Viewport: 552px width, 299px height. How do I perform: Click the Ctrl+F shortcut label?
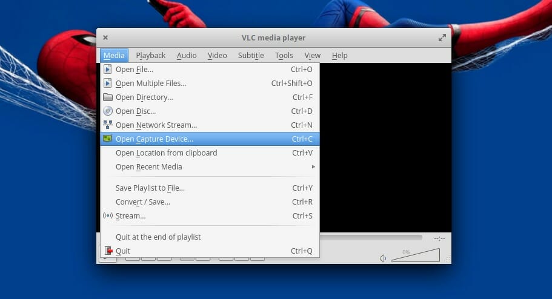(303, 97)
